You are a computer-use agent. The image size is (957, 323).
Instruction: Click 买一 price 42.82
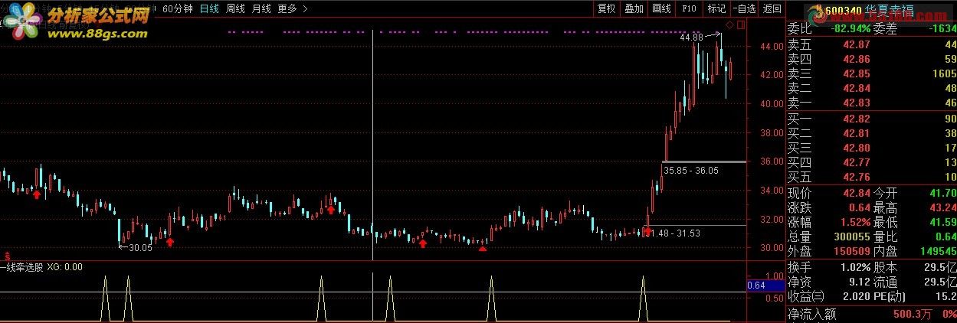coord(856,119)
